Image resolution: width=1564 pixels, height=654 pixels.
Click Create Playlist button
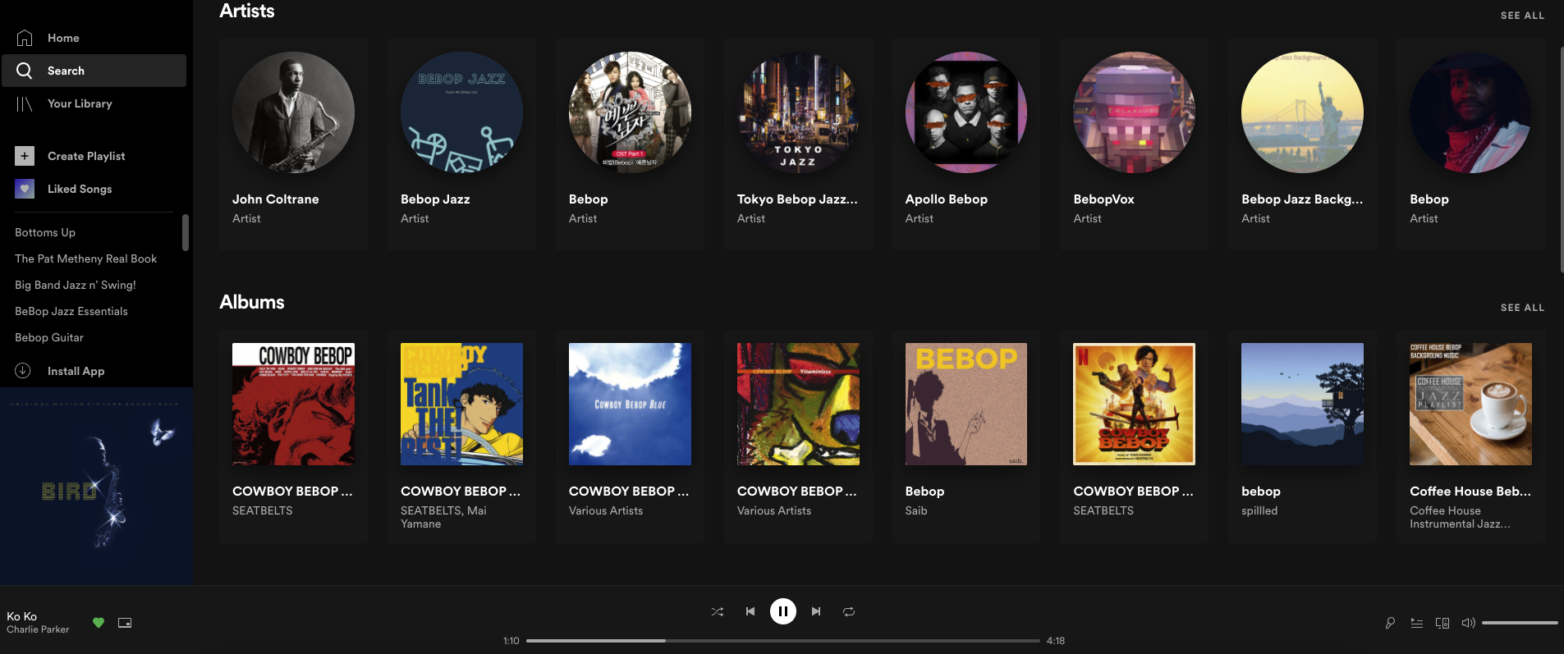point(85,156)
